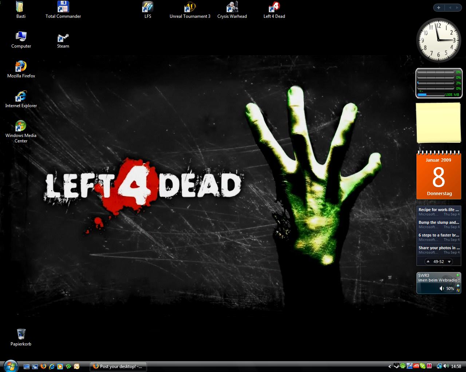Select the Mozilla Firefox desktop shortcut
The width and height of the screenshot is (466, 372).
tap(21, 69)
